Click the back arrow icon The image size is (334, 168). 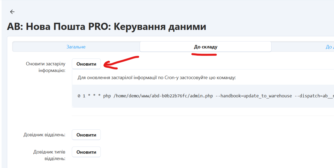(x=12, y=12)
